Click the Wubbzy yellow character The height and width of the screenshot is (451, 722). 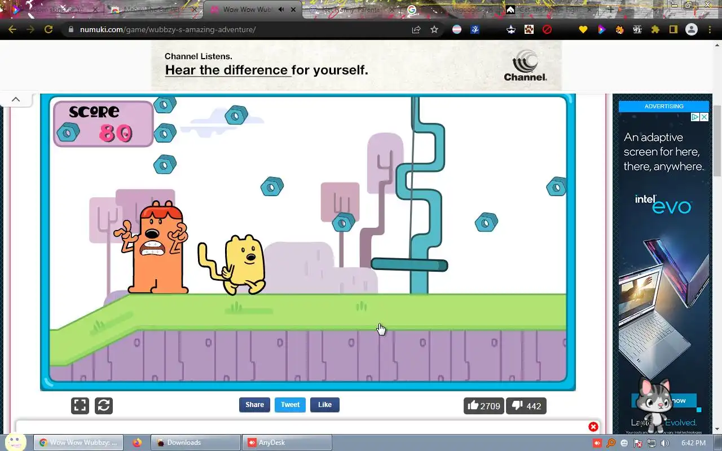point(232,264)
